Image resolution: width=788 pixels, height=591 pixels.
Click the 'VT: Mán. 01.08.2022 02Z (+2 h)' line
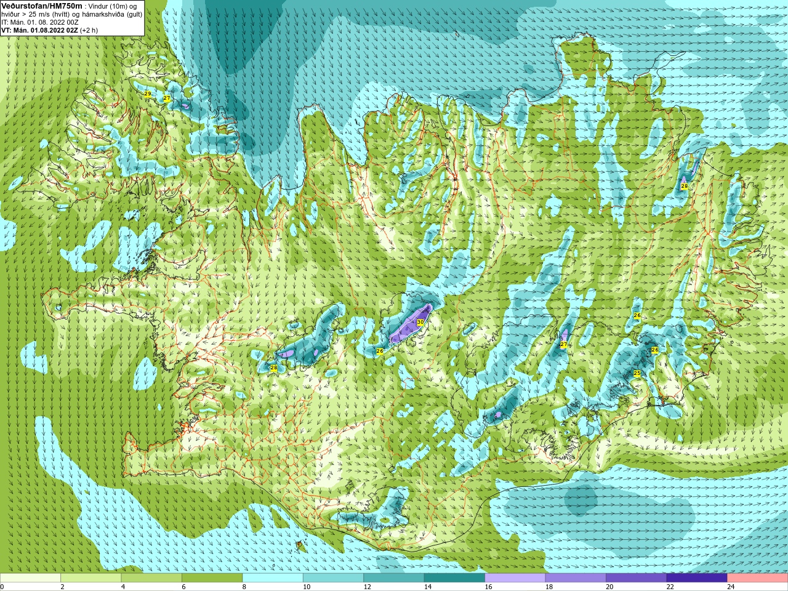49,30
